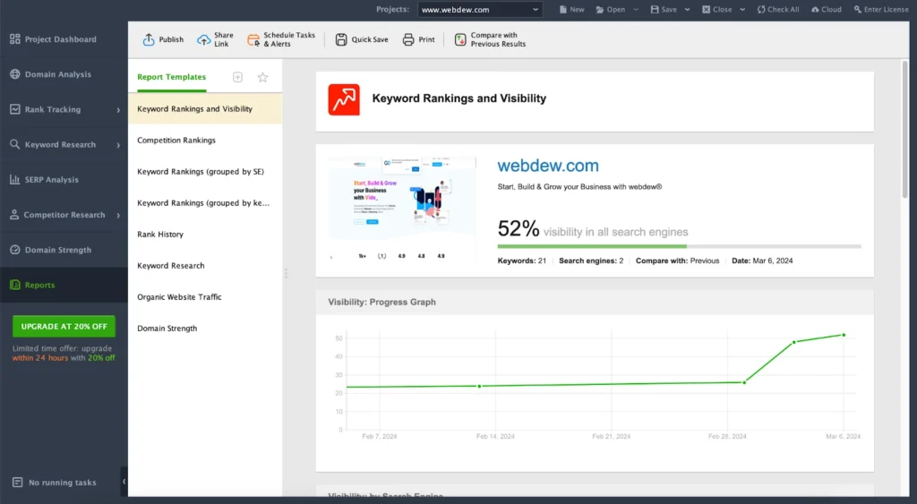The width and height of the screenshot is (917, 504).
Task: Click the Share Link cloud icon
Action: (204, 39)
